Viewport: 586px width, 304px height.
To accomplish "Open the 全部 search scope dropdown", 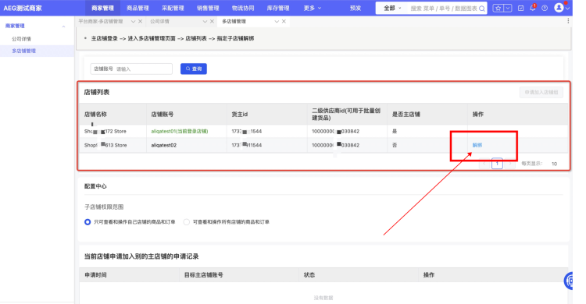I will [392, 8].
